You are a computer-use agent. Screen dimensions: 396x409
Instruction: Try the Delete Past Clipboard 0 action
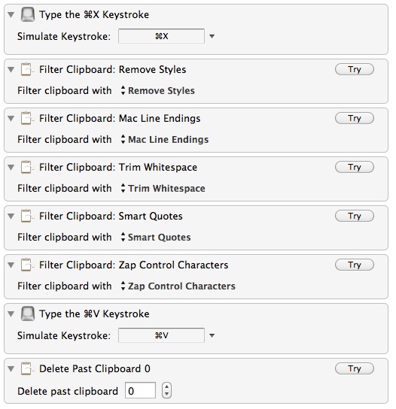coord(354,368)
